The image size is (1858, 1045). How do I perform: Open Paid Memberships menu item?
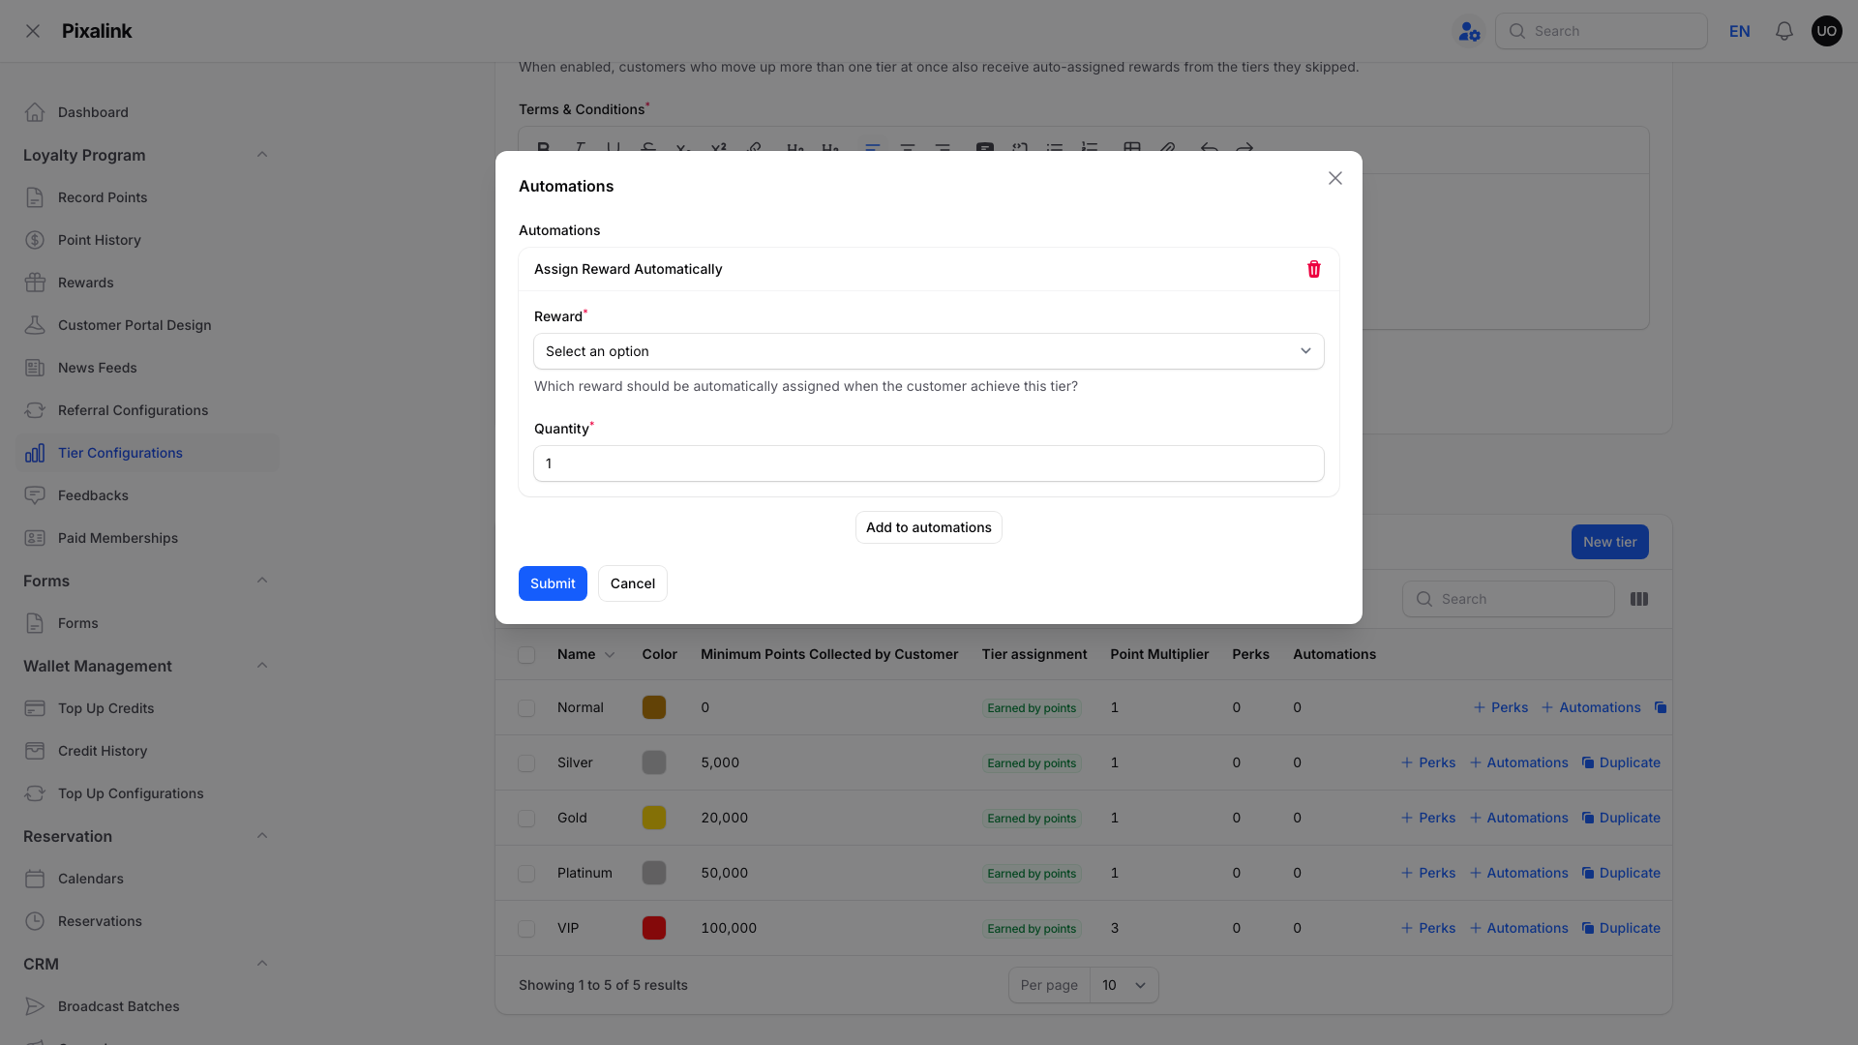[x=147, y=538]
